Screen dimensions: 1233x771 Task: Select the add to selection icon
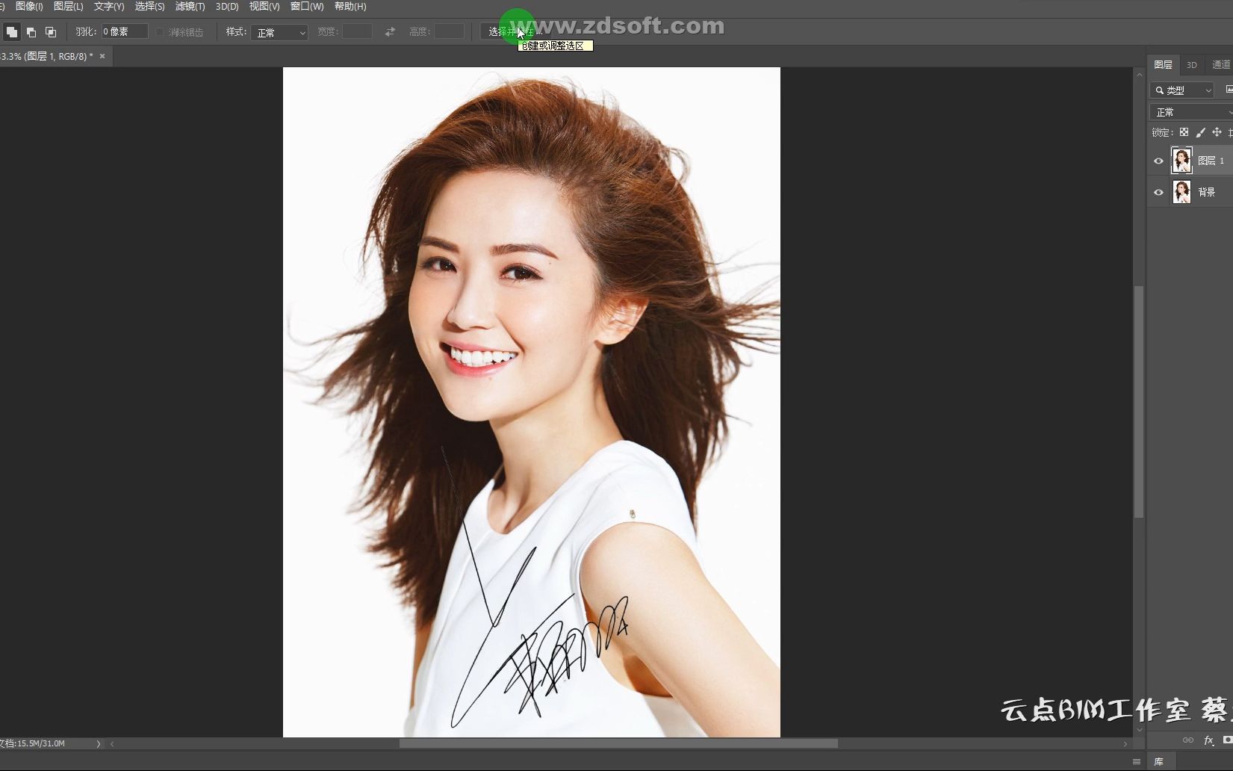point(31,31)
